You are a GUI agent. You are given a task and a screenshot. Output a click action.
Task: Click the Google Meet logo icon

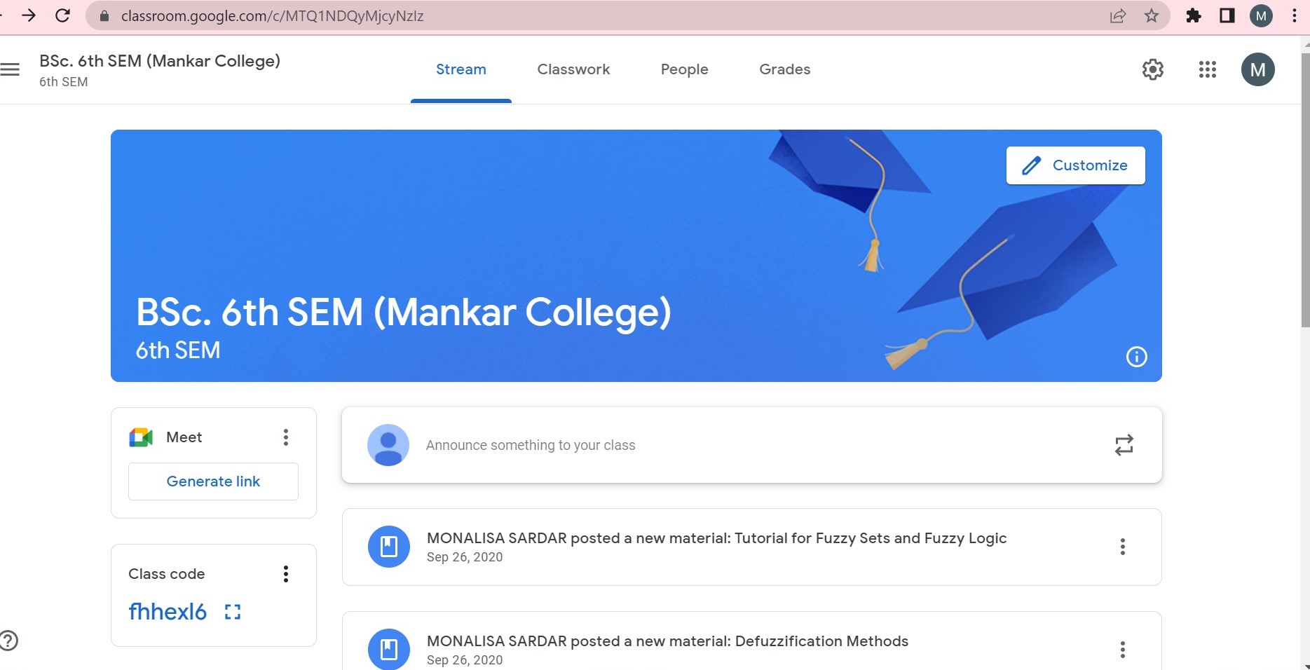pos(141,437)
